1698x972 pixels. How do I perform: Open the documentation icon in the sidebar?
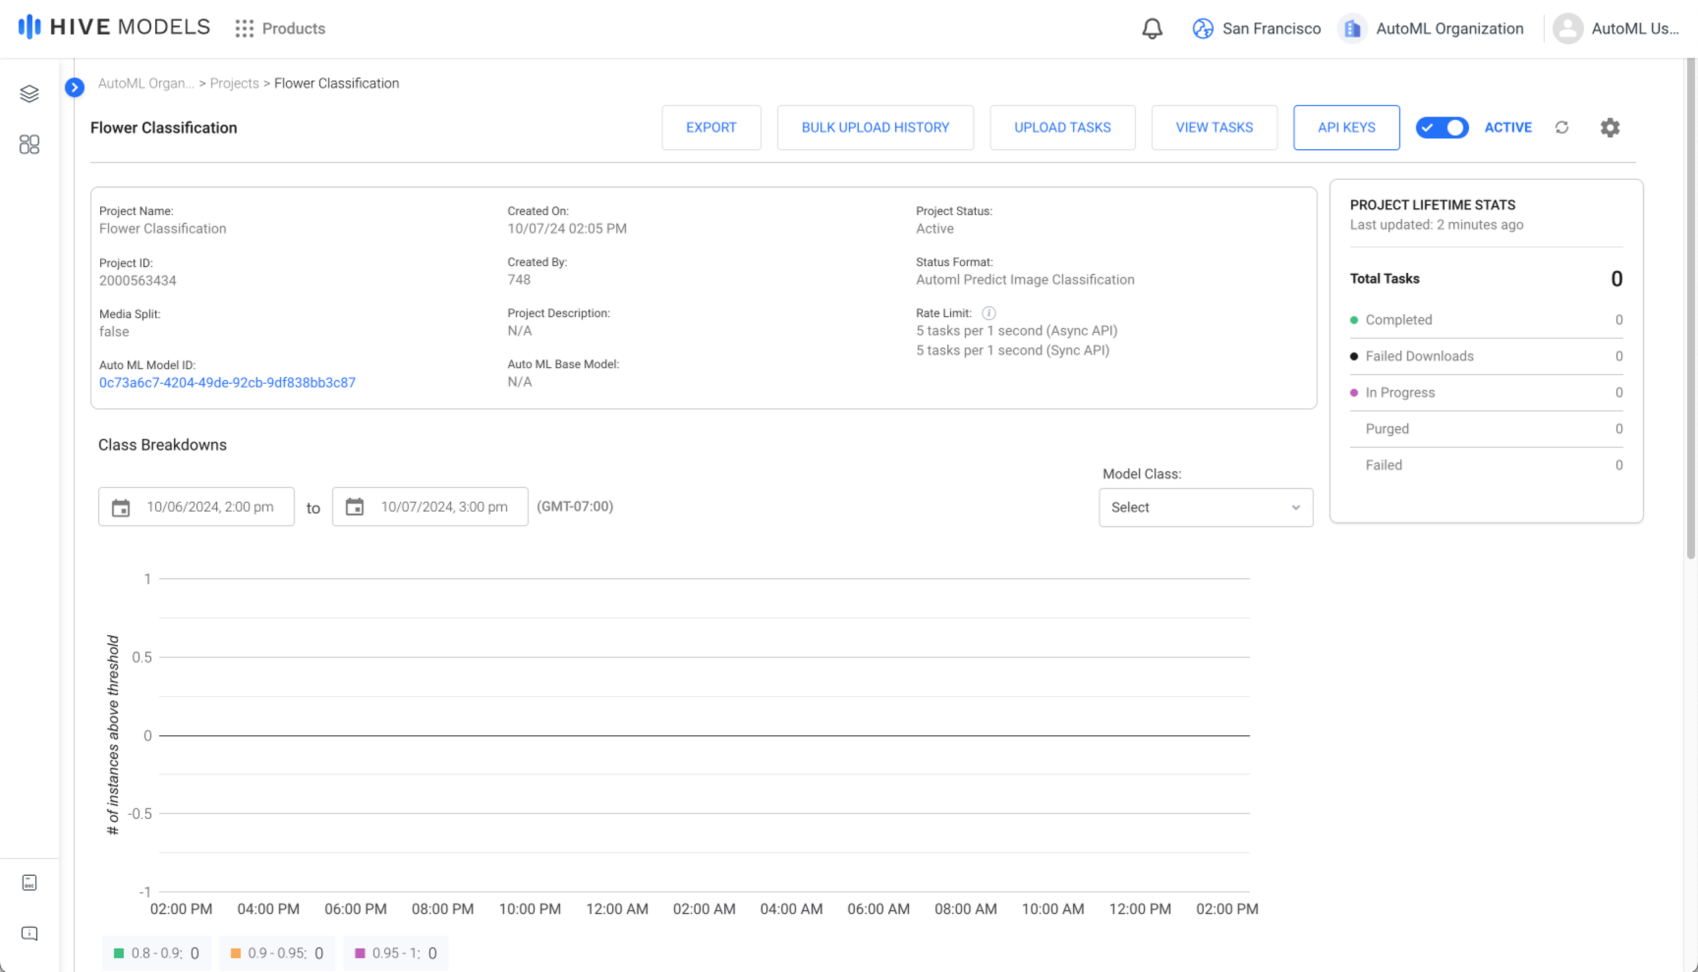pyautogui.click(x=29, y=882)
